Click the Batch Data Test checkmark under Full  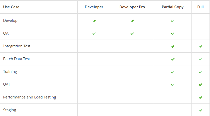click(x=200, y=59)
